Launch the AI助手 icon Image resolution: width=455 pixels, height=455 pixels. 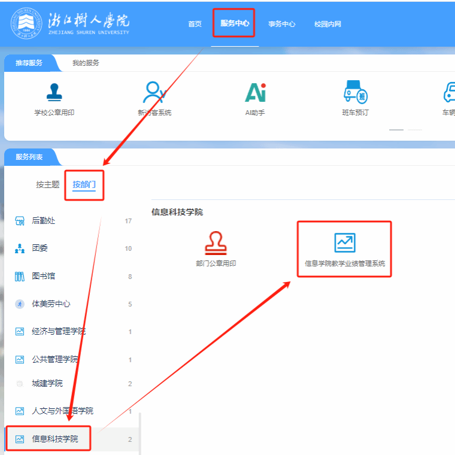click(x=255, y=93)
